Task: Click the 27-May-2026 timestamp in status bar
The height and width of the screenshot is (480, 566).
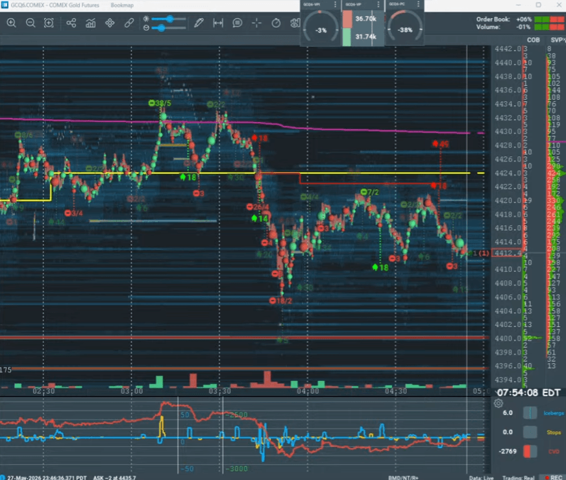Action: click(47, 477)
